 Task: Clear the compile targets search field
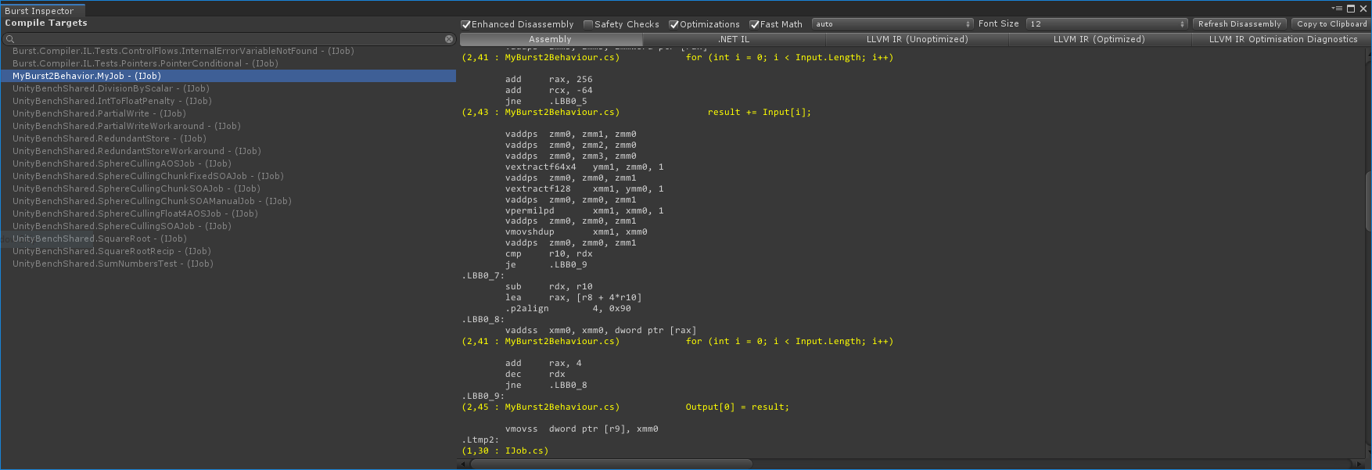point(449,39)
